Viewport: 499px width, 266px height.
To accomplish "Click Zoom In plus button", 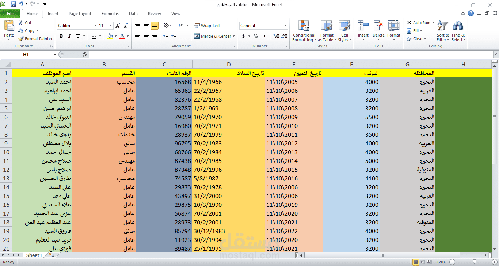I will click(x=494, y=262).
